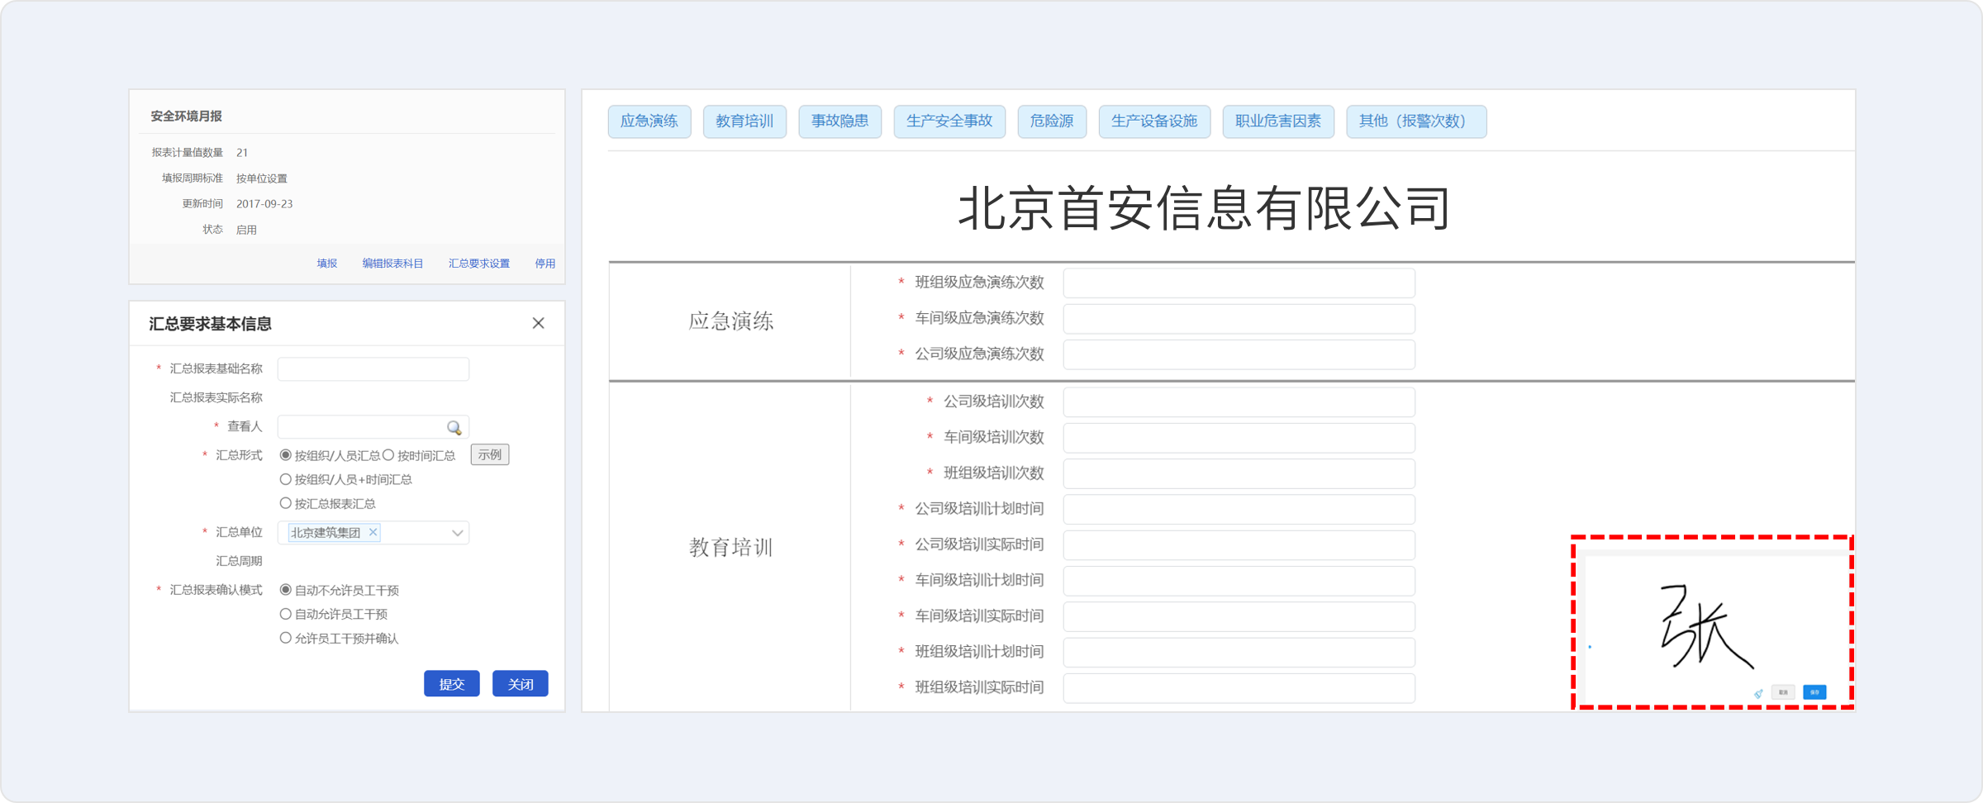
Task: Open the 事故隐患 tab
Action: point(839,121)
